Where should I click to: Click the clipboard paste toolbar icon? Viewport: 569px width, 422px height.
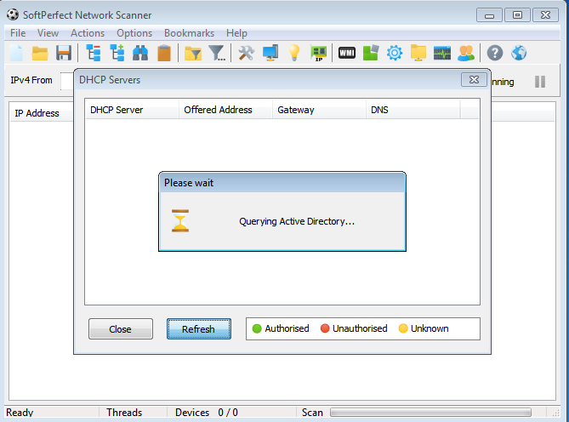point(164,54)
